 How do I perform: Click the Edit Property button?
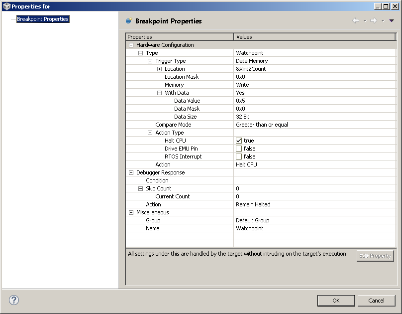375,256
